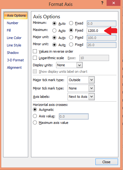Viewport: 123px width, 170px height.
Task: Select Auto for Minor unit
Action: (54, 45)
